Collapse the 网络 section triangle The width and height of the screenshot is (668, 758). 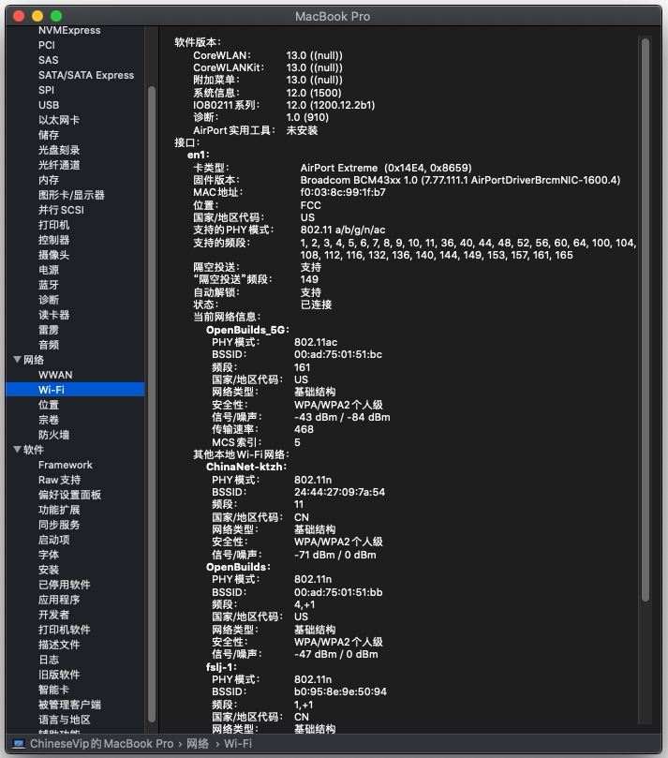tap(18, 359)
